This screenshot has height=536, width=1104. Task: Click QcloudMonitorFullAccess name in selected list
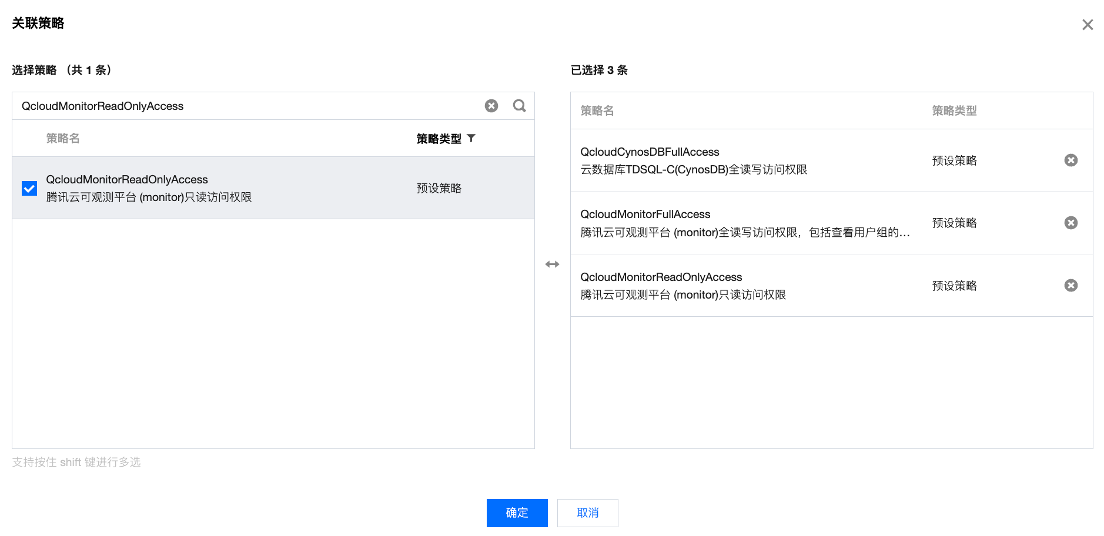(x=645, y=215)
